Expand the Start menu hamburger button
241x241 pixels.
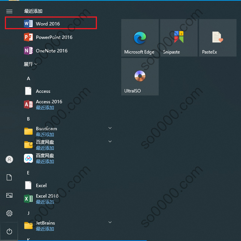9,11
